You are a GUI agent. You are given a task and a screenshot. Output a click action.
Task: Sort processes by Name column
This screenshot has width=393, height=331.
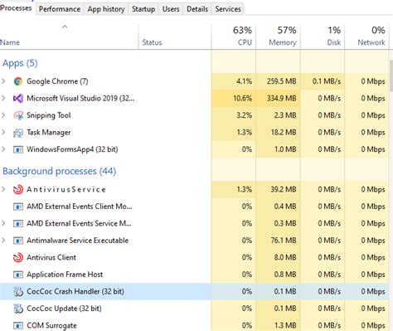click(x=69, y=37)
